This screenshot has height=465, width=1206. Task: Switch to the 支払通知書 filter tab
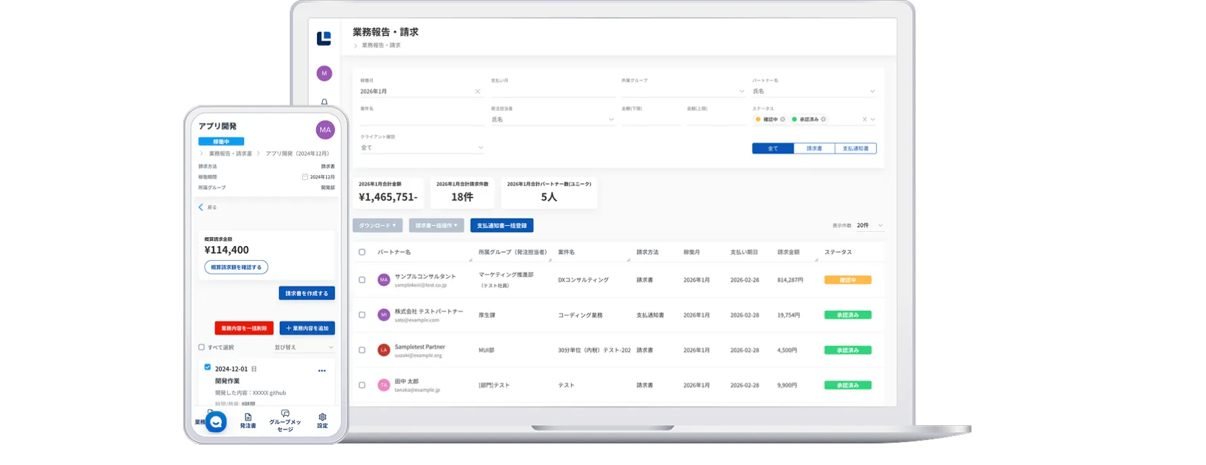click(x=855, y=149)
